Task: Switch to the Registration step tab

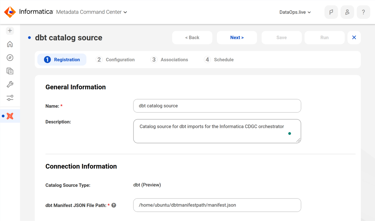Action: [62, 60]
